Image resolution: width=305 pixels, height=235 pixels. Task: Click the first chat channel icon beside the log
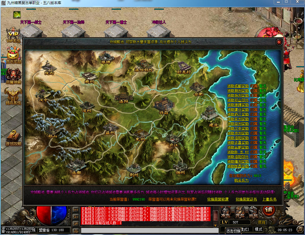coord(76,210)
